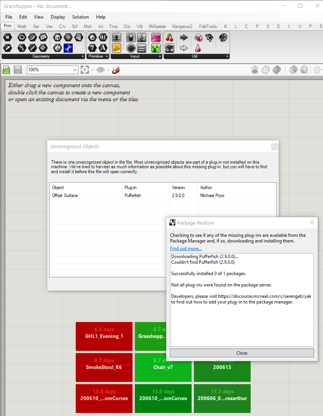
Task: Click the blue highlighted icon in Geometry panel
Action: [x=68, y=48]
